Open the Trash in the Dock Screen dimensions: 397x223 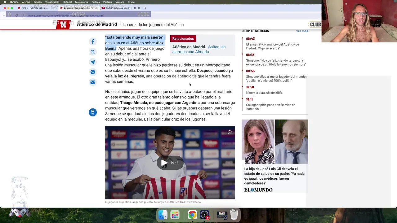[234, 215]
